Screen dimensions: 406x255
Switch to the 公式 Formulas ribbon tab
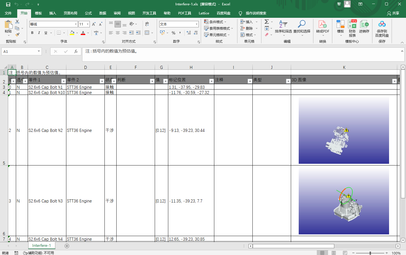(88, 13)
